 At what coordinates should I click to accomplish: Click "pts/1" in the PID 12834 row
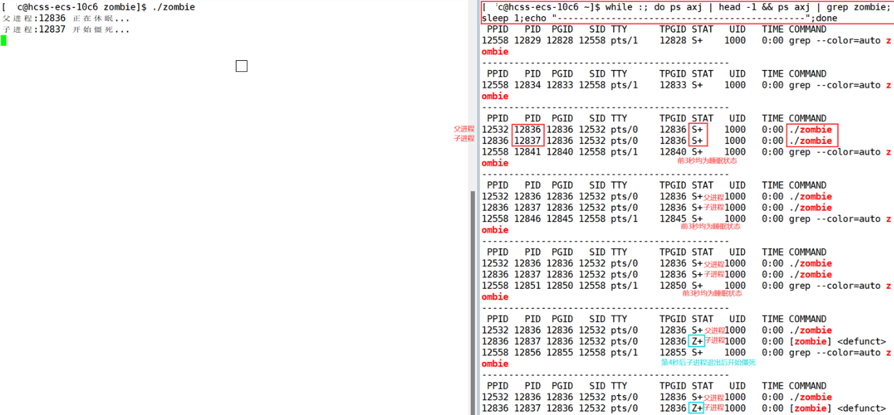tap(624, 85)
